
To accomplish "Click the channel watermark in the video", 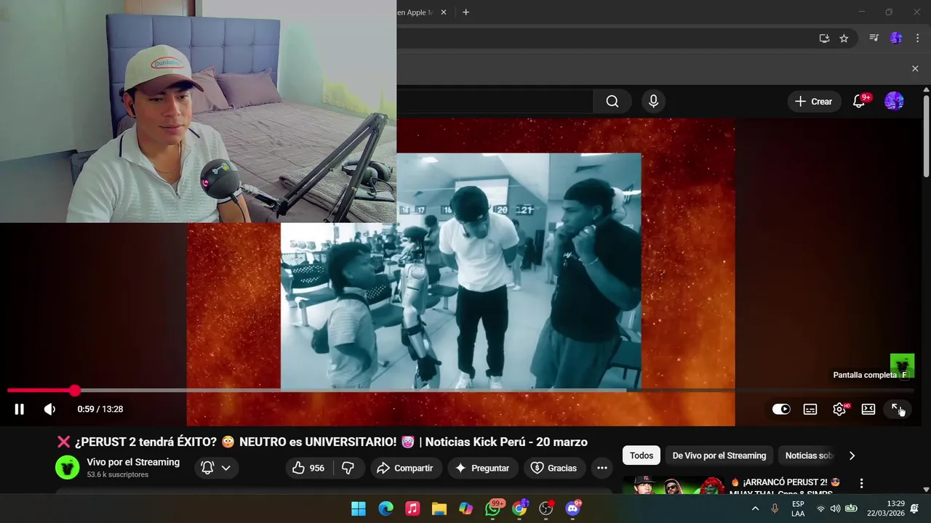I will pos(903,365).
